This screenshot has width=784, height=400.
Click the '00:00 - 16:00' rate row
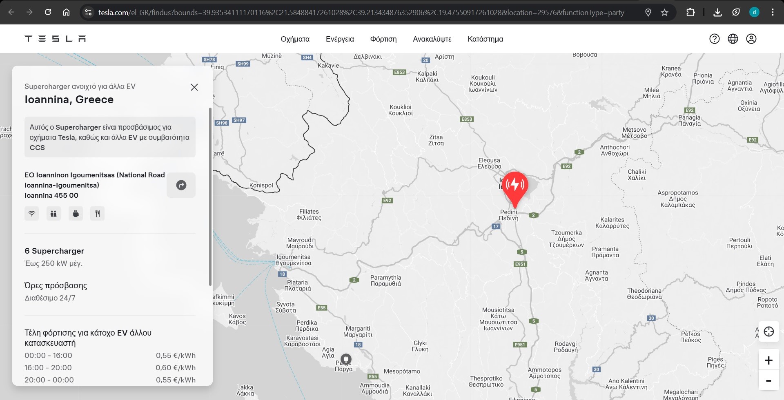110,356
